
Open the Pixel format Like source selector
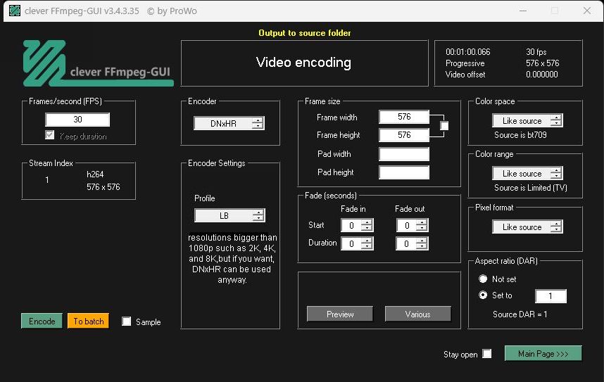(527, 227)
